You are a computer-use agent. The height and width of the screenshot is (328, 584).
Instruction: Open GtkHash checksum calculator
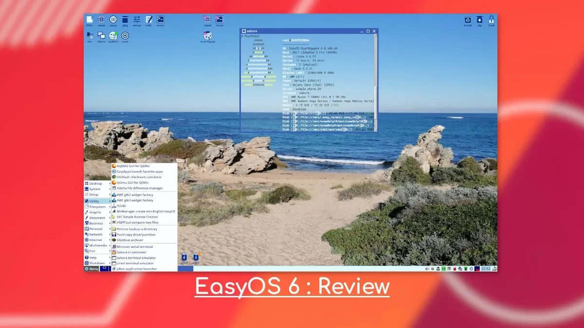point(145,177)
